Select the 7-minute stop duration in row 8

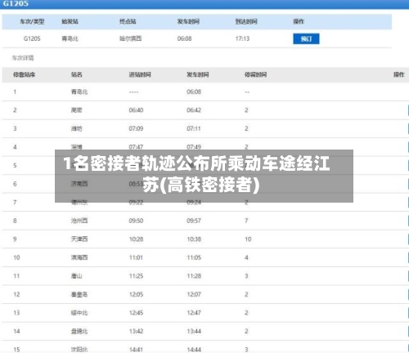pyautogui.click(x=246, y=221)
